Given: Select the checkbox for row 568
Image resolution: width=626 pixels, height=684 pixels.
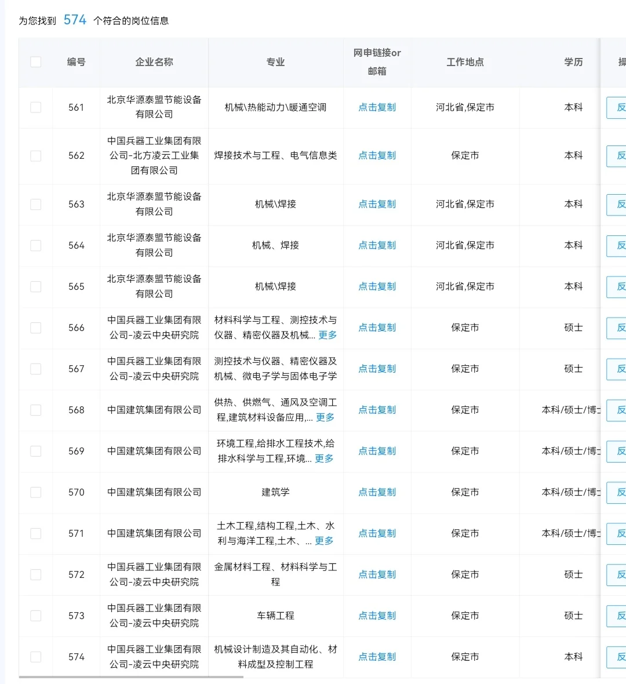Looking at the screenshot, I should [36, 410].
